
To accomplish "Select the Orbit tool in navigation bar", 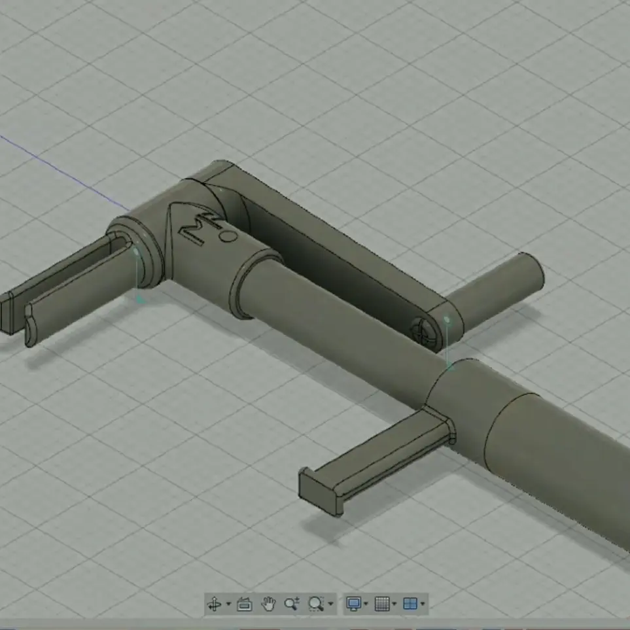I will [x=214, y=604].
